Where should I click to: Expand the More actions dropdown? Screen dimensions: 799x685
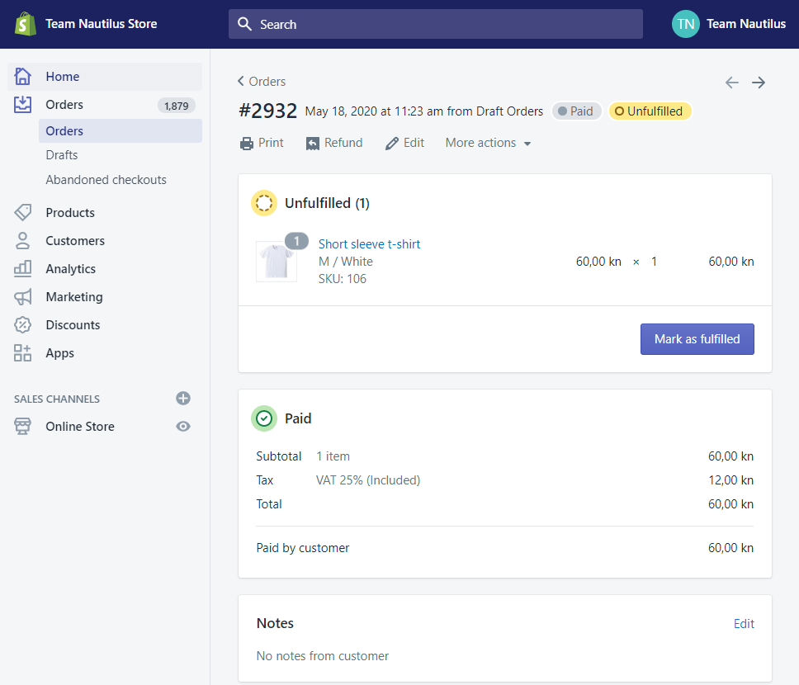point(488,143)
